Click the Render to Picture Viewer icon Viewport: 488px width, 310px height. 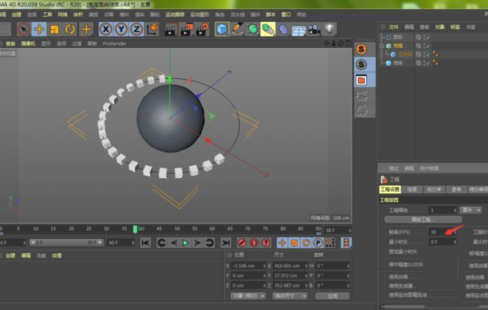tap(186, 29)
